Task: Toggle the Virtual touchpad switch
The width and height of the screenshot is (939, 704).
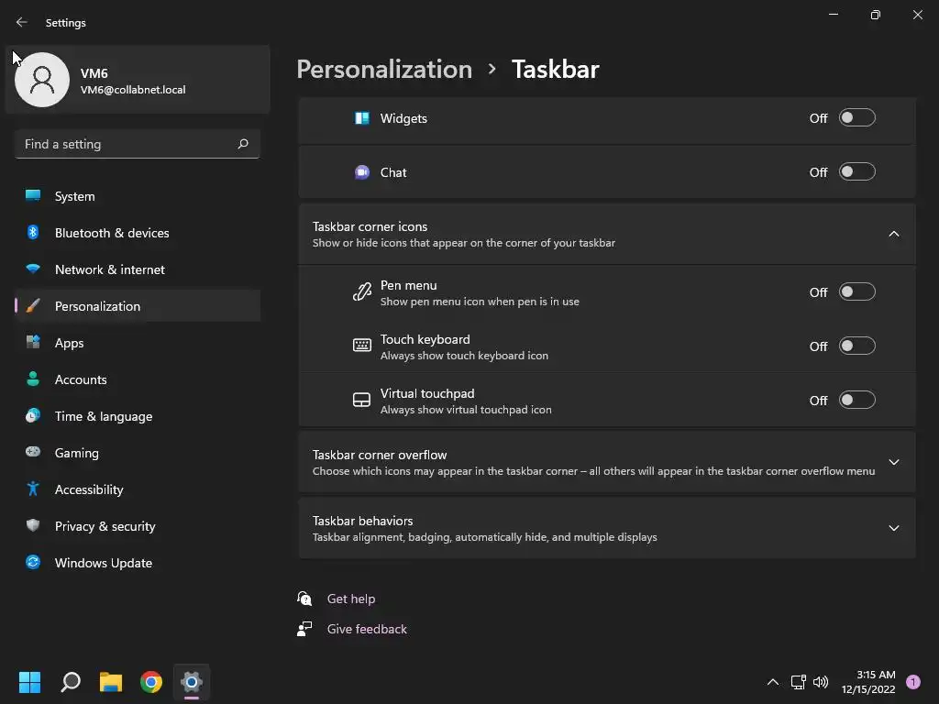Action: (x=857, y=401)
